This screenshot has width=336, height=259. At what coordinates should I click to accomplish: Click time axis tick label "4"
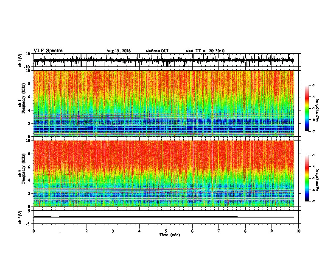pyautogui.click(x=139, y=231)
